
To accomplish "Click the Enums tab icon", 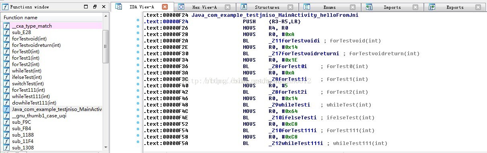I will click(307, 7).
